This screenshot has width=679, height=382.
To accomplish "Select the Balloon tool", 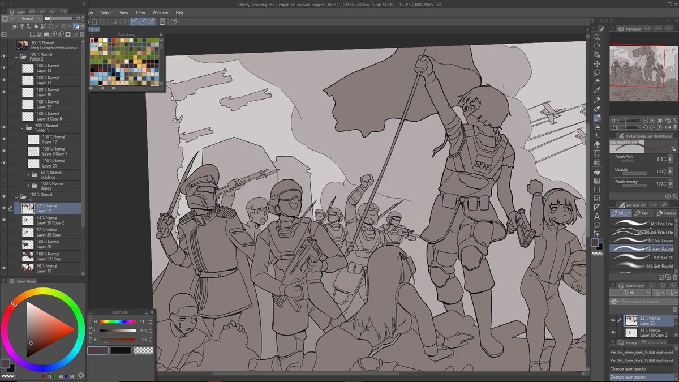I will pos(597,224).
